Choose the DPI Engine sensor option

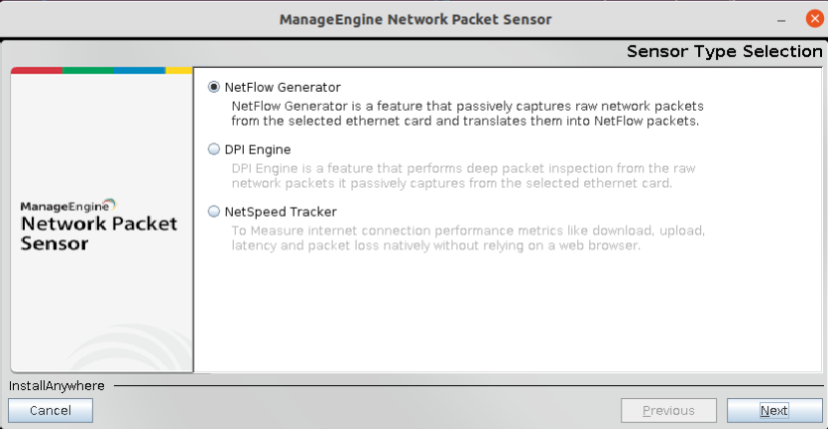click(214, 150)
